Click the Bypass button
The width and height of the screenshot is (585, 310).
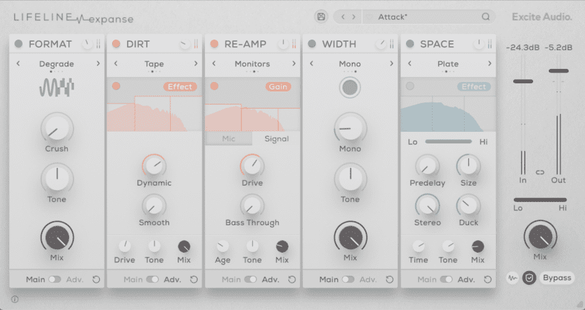557,278
